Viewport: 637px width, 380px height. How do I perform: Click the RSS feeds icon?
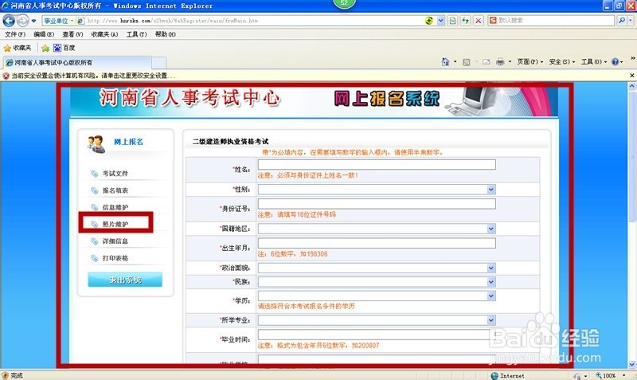(467, 62)
